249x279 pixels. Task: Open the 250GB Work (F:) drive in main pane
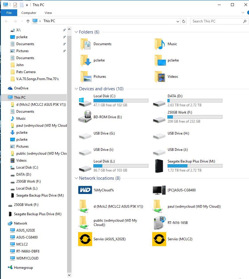point(187,117)
